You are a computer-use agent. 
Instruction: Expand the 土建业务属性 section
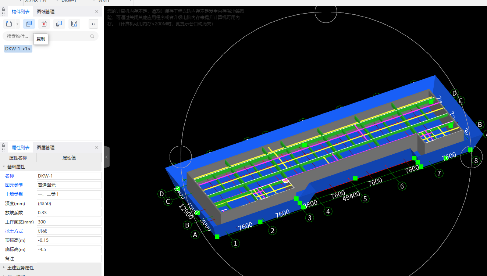(4, 268)
